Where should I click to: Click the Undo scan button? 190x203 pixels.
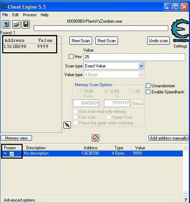158,41
